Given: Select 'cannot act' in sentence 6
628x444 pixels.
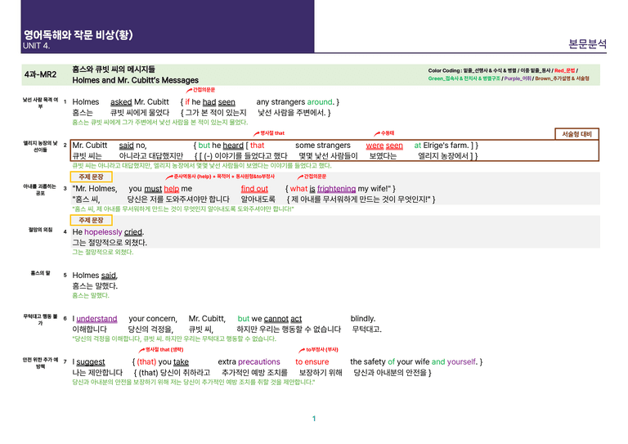Looking at the screenshot, I should 283,319.
